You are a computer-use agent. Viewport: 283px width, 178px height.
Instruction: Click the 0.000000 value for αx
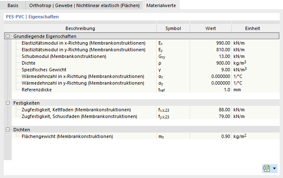pos(210,77)
